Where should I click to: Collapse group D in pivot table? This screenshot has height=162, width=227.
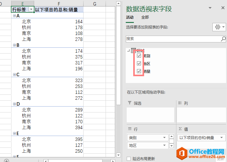(15, 104)
